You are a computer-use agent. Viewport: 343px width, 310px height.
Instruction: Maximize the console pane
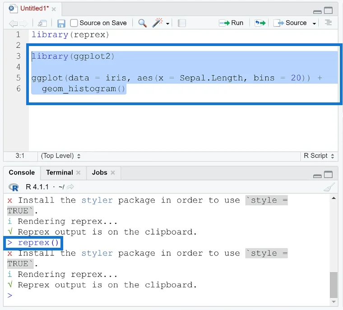[x=329, y=174]
